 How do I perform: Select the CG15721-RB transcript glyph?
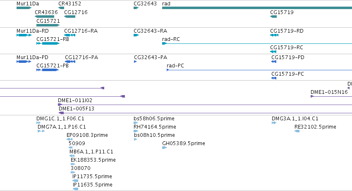click(48, 43)
